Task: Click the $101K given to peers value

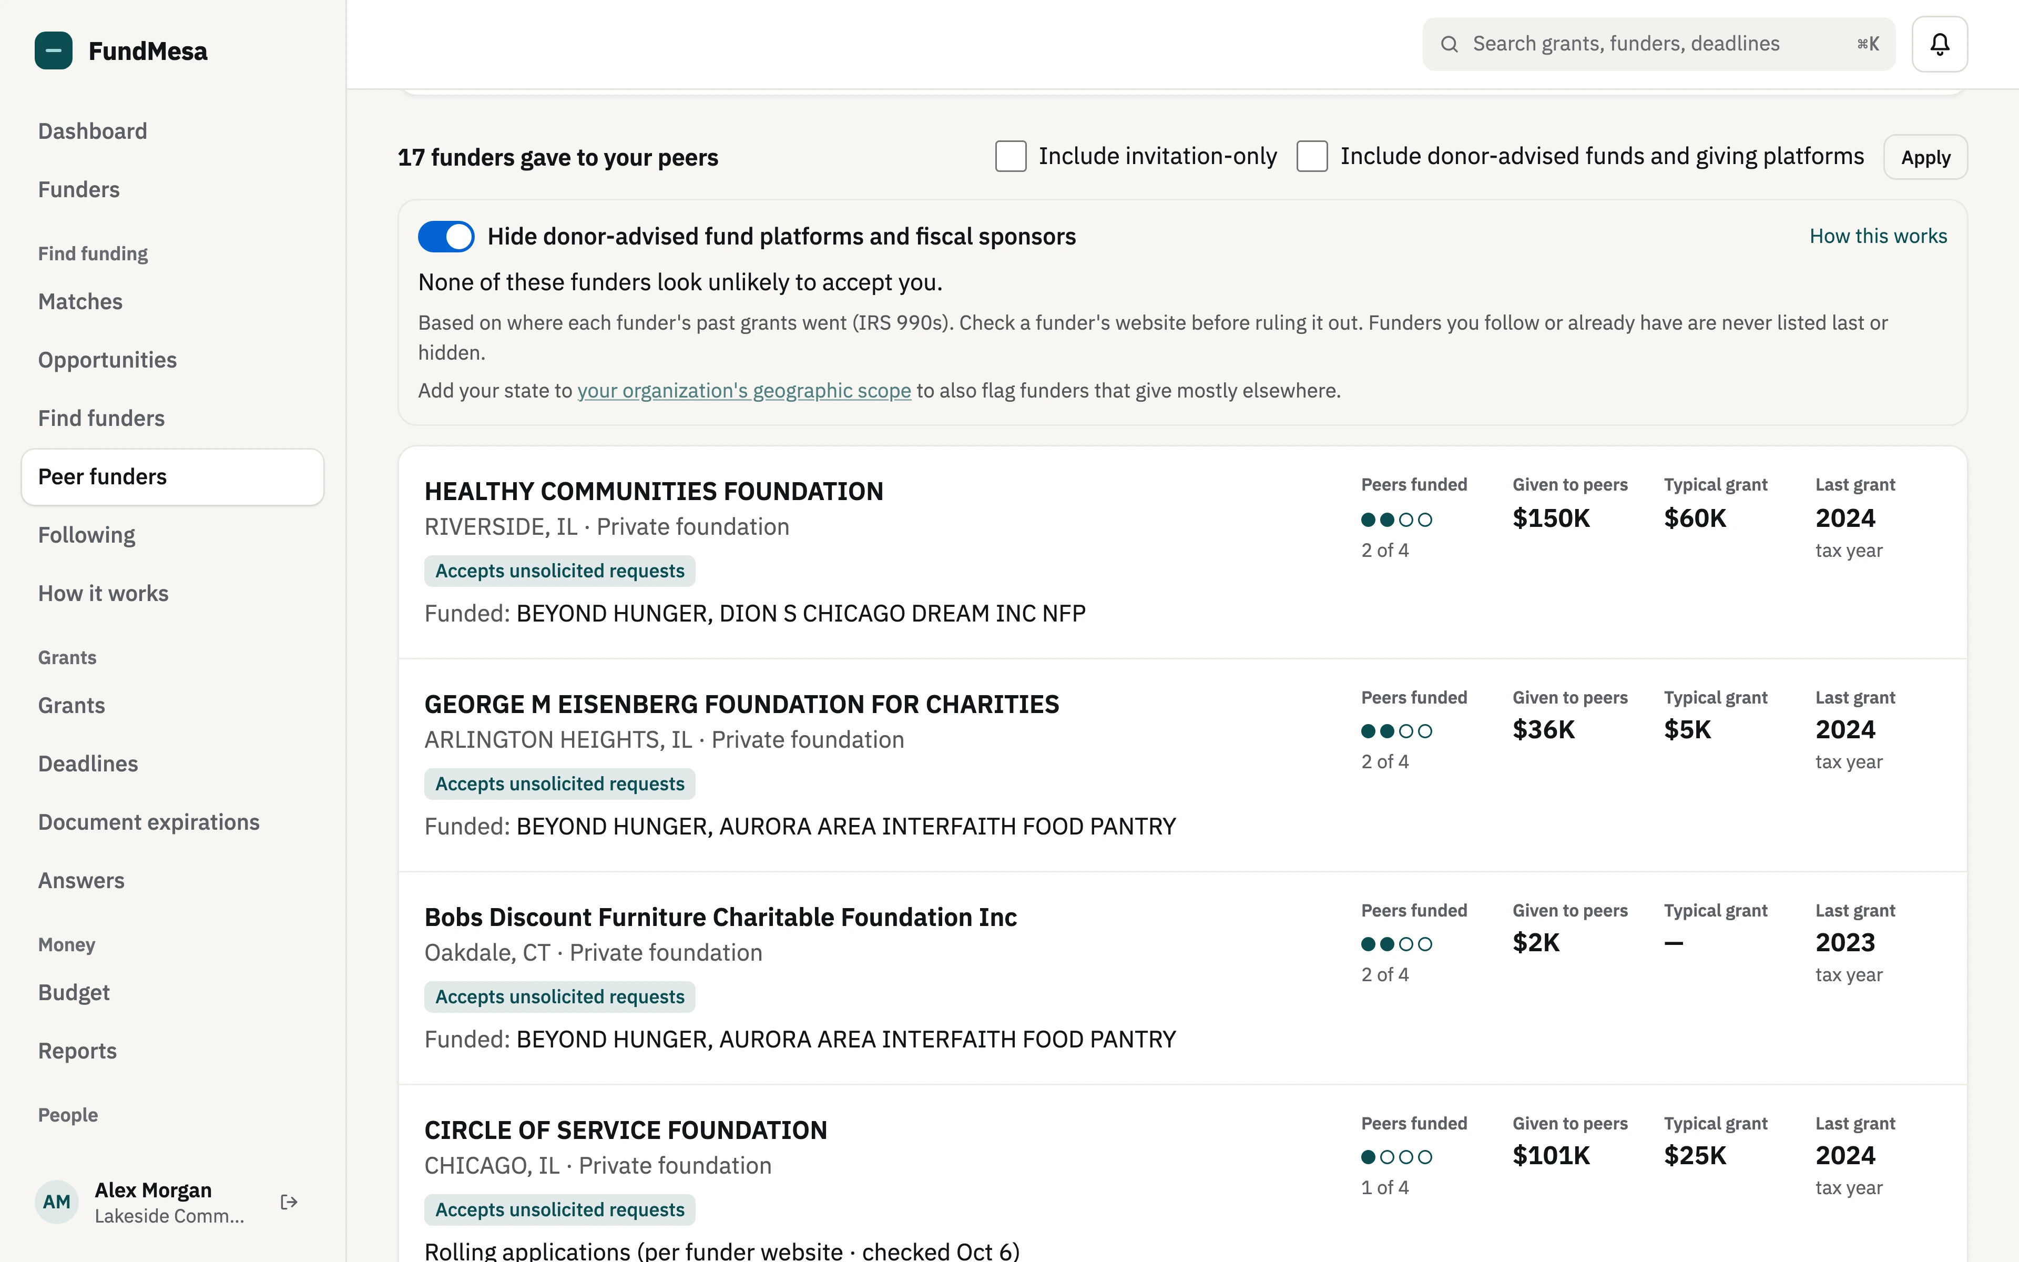Action: click(x=1551, y=1155)
